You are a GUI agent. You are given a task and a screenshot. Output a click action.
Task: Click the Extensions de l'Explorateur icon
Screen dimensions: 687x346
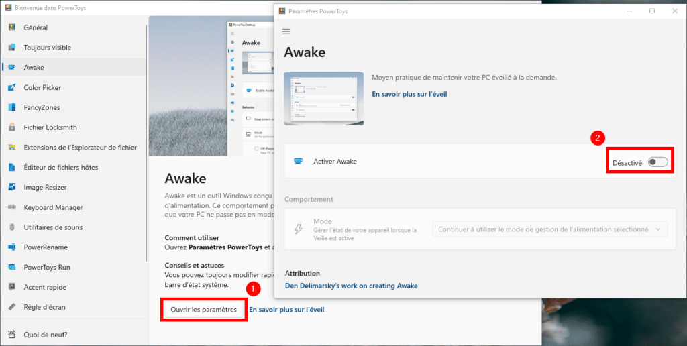pyautogui.click(x=12, y=148)
